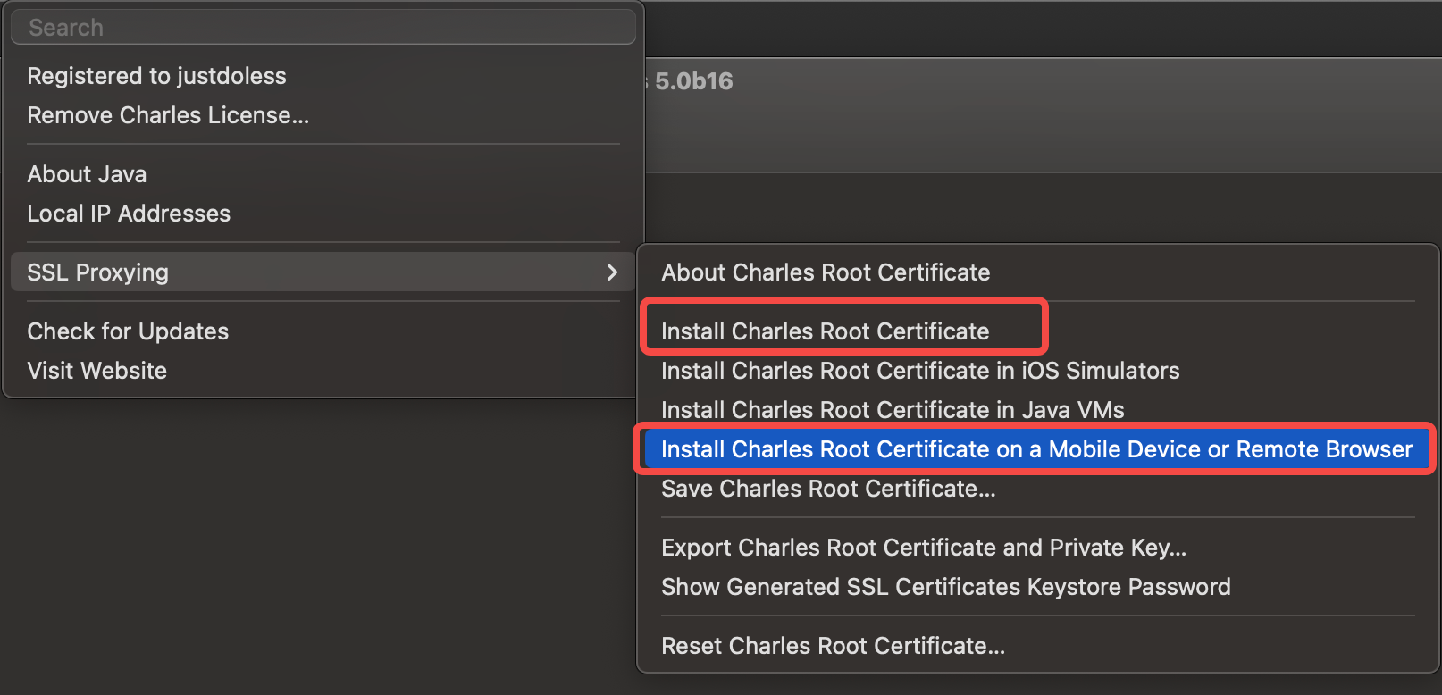Click the 5.0b16 version title text
Screen dimensions: 1442x695
click(693, 81)
